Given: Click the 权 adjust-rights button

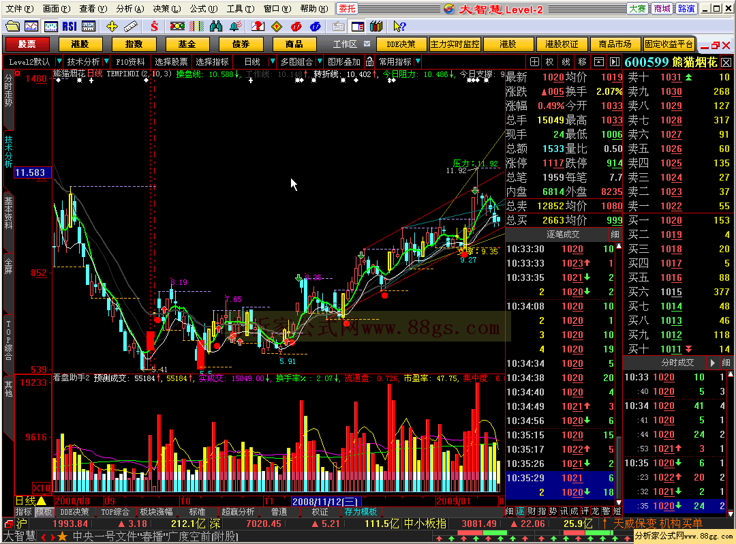Looking at the screenshot, I should click(x=550, y=61).
